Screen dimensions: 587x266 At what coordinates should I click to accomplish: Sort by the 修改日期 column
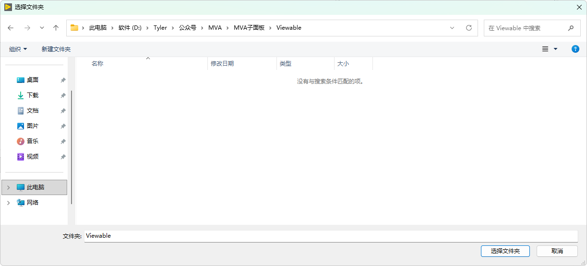coord(242,63)
